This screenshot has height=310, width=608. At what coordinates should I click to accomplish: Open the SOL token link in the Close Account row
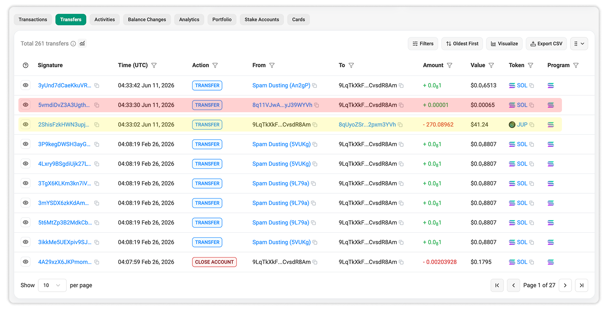[522, 262]
